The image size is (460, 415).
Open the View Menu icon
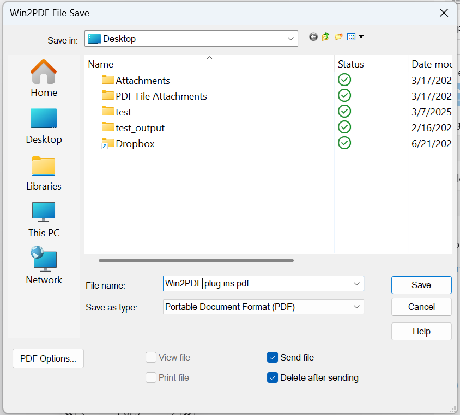point(355,37)
